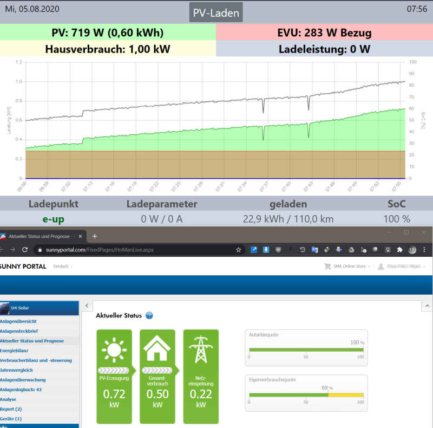Click the e-up charge point name
This screenshot has width=433, height=428.
(x=53, y=219)
